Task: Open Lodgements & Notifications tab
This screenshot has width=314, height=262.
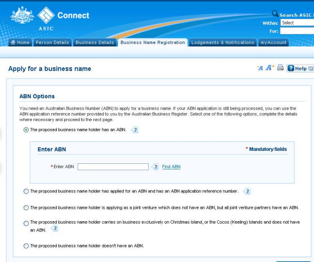Action: (223, 43)
